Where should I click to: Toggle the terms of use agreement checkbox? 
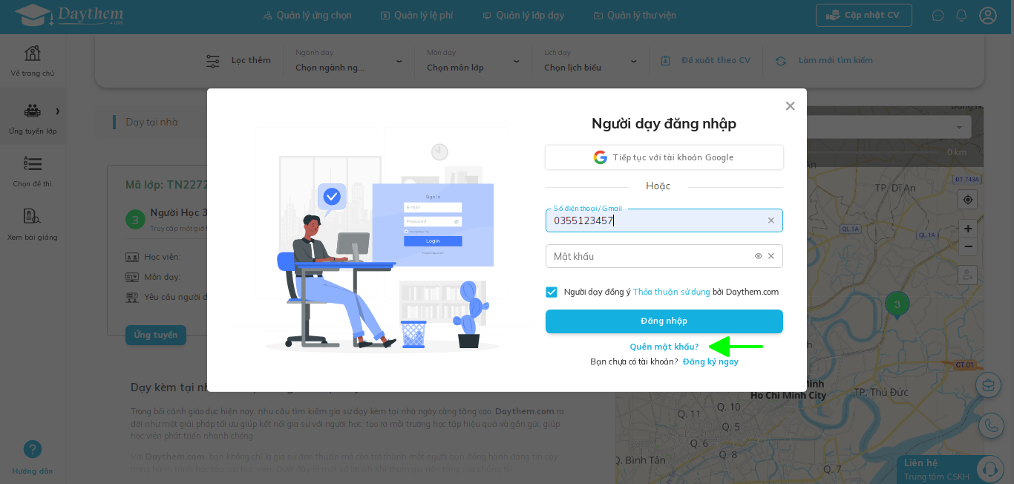[x=552, y=292]
